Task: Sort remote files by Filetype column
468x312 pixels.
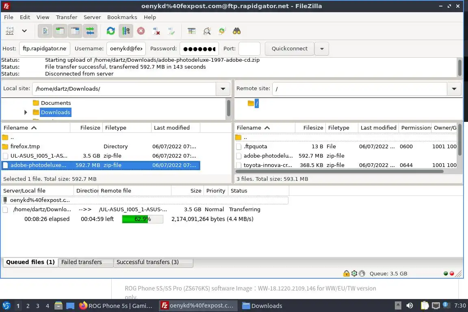Action: coord(341,128)
